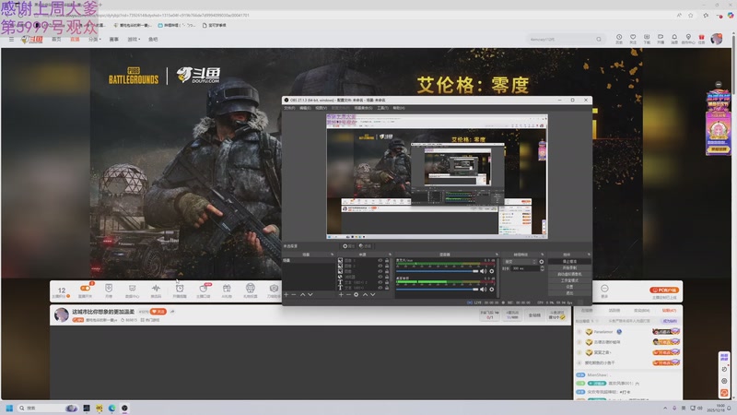Open the scene transition type dropdown
This screenshot has width=737, height=415.
[x=520, y=262]
